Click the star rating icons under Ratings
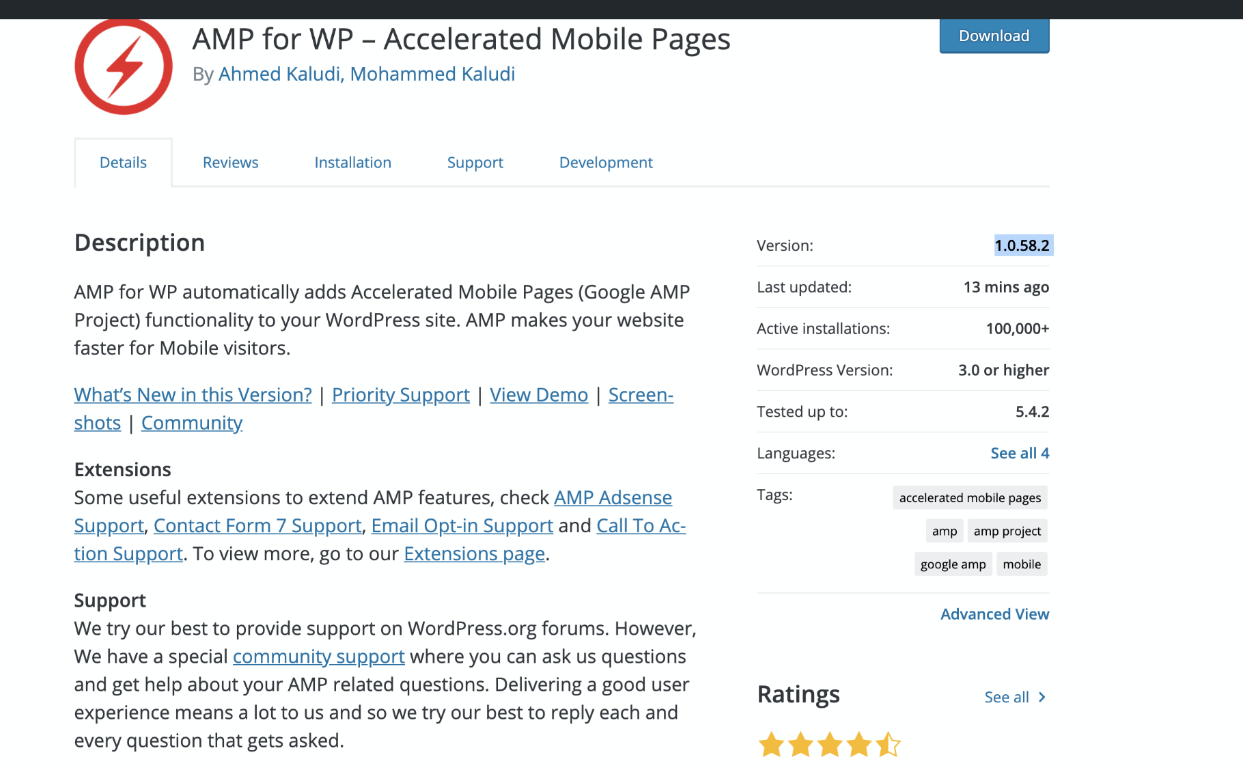 click(x=830, y=745)
